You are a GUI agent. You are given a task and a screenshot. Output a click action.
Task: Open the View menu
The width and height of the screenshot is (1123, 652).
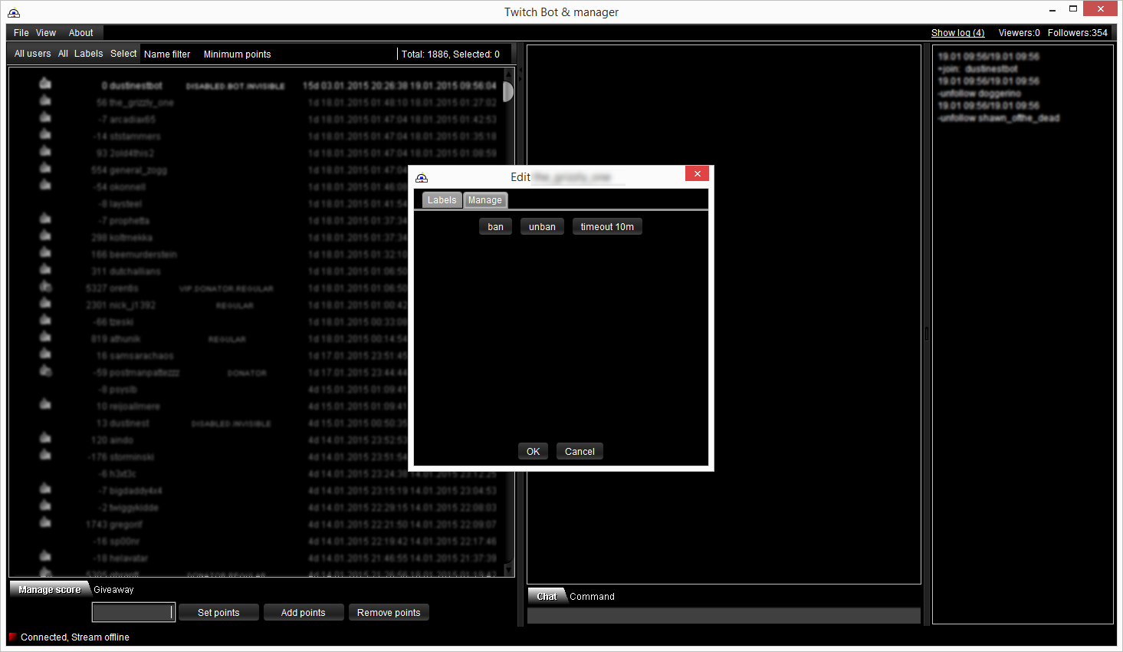(x=46, y=33)
